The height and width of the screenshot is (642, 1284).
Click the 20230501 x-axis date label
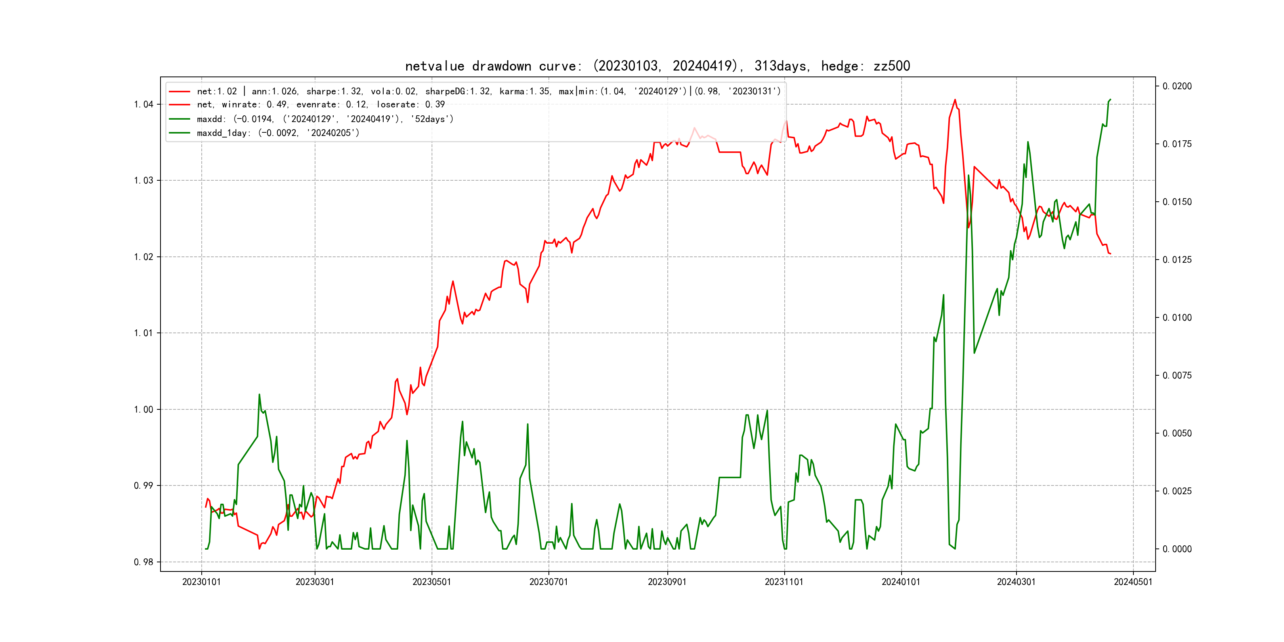coord(432,582)
